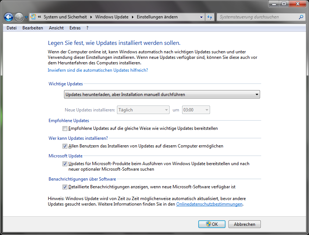Click the Abbrechen button
Viewport: 309px width, 235px height.
click(x=244, y=224)
